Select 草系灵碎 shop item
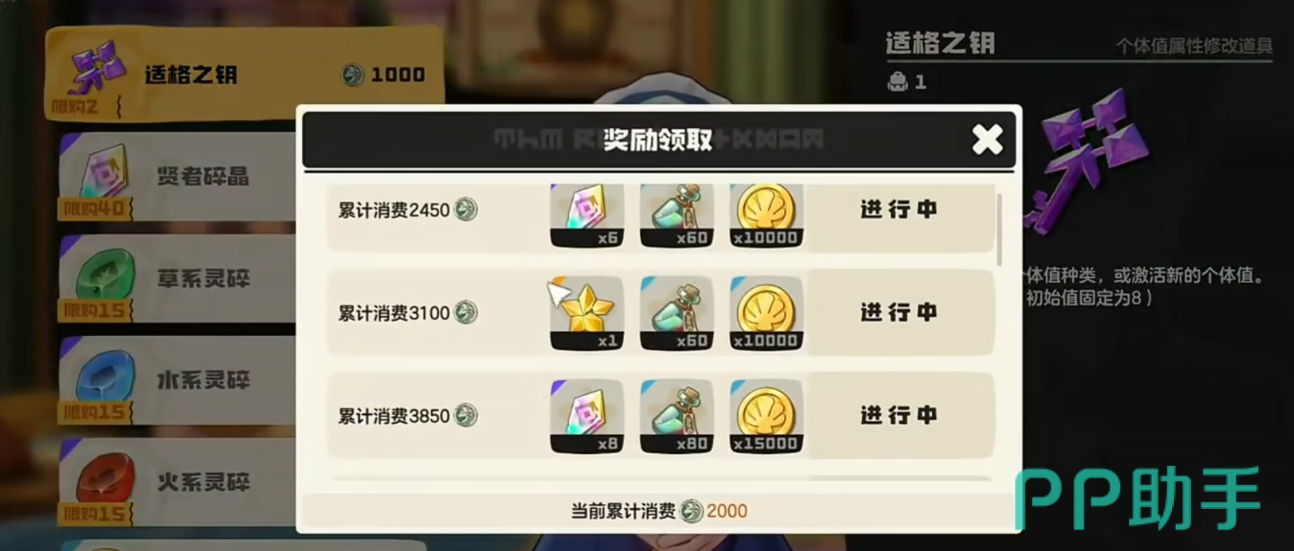The height and width of the screenshot is (551, 1294). pyautogui.click(x=179, y=279)
